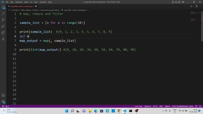The width and height of the screenshot is (203, 114).
Task: Open the Edit menu
Action: [x=12, y=2]
